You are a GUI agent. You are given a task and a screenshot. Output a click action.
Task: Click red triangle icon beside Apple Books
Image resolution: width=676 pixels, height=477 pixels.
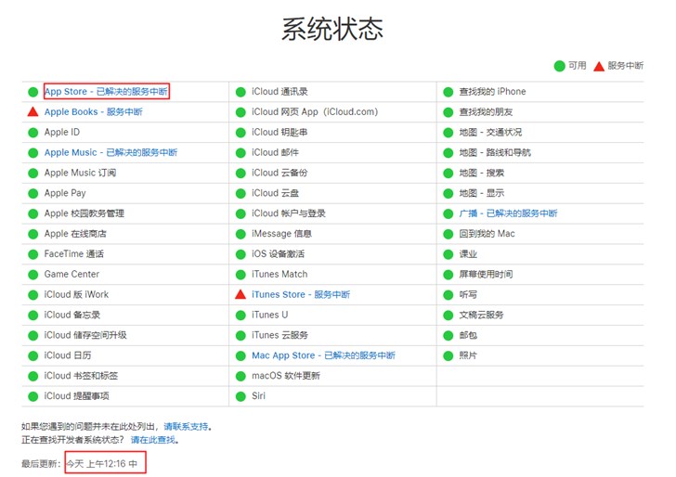point(32,112)
